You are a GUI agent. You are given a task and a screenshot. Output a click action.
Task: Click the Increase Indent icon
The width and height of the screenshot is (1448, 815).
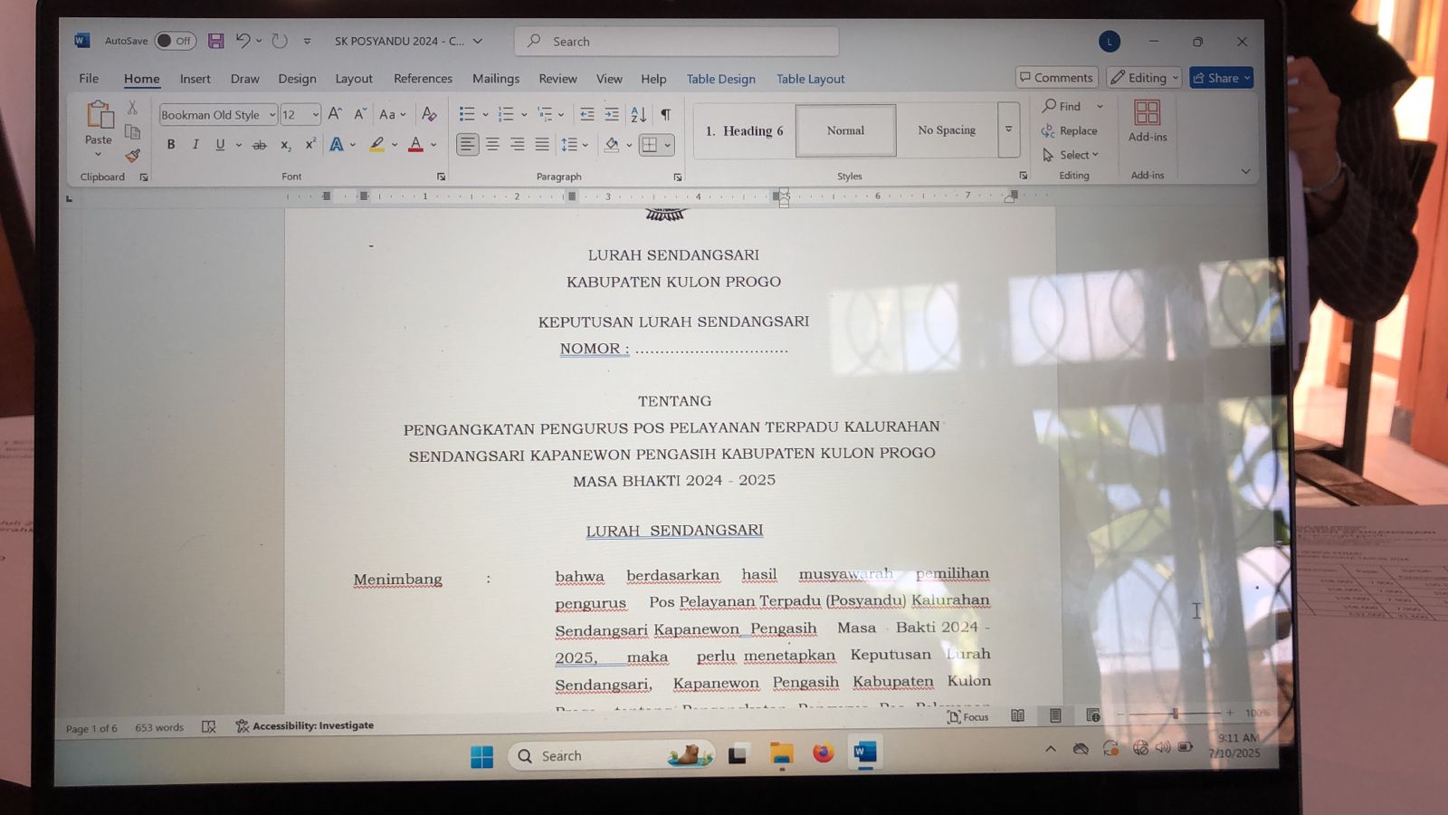click(x=612, y=114)
